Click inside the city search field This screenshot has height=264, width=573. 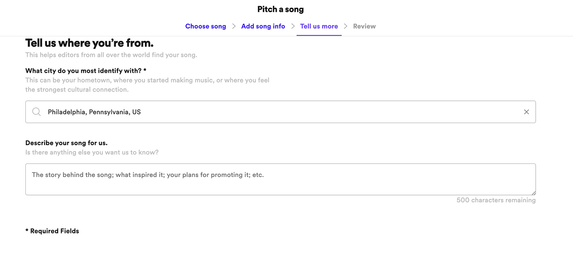point(280,112)
